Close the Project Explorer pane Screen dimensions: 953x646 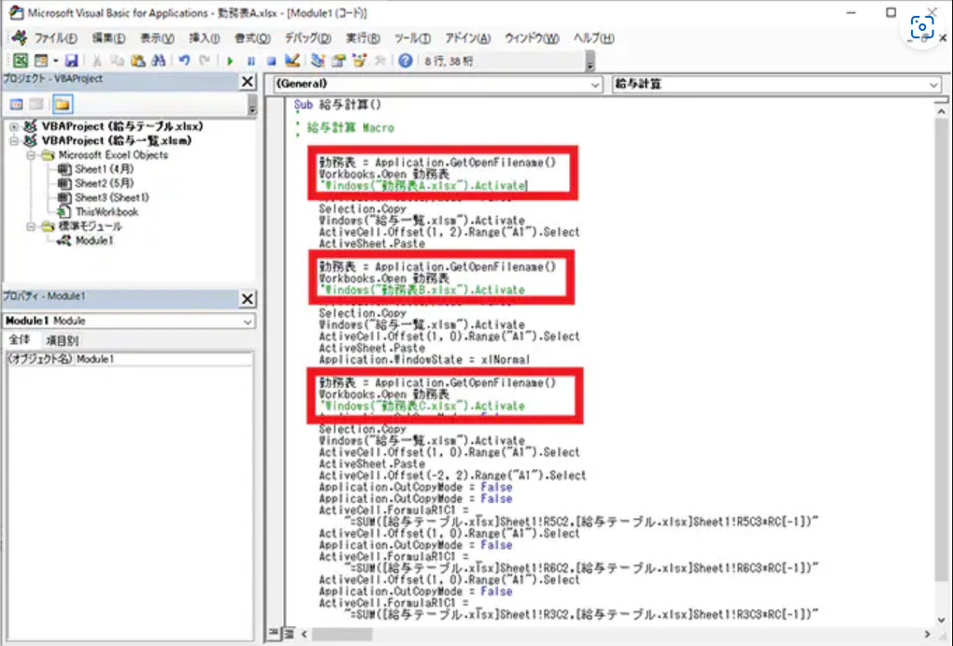click(248, 81)
